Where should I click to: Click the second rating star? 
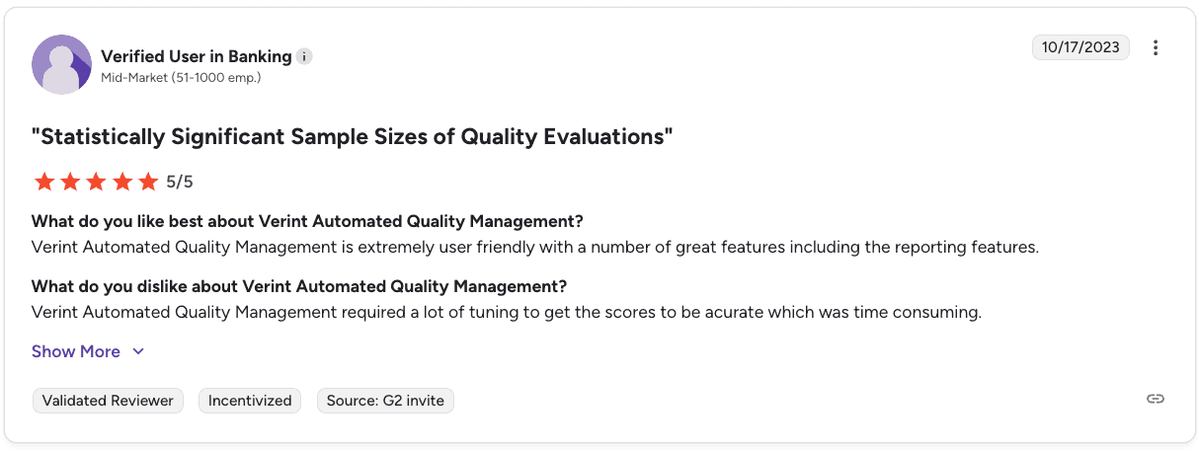(69, 182)
